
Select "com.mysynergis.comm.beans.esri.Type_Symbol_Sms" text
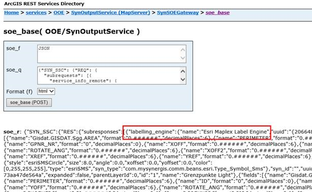coord(193,169)
